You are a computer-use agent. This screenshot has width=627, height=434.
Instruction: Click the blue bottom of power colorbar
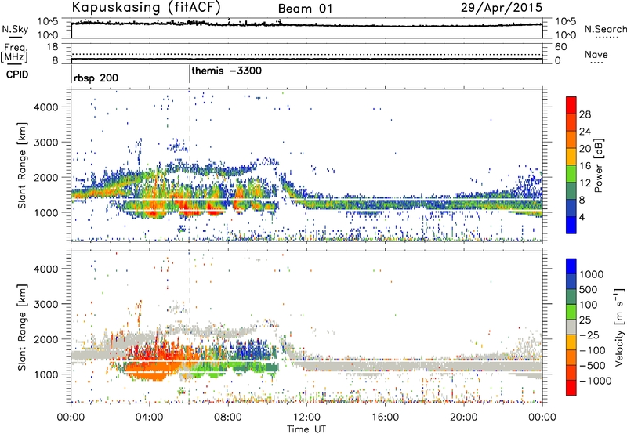pos(571,225)
